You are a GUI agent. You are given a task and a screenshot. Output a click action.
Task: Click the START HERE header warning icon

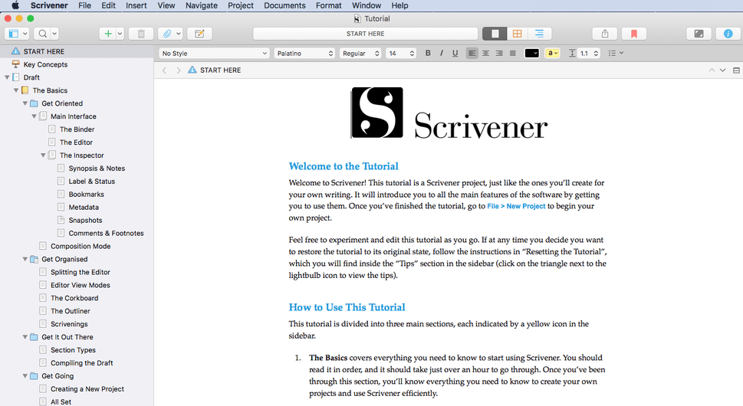pos(192,70)
